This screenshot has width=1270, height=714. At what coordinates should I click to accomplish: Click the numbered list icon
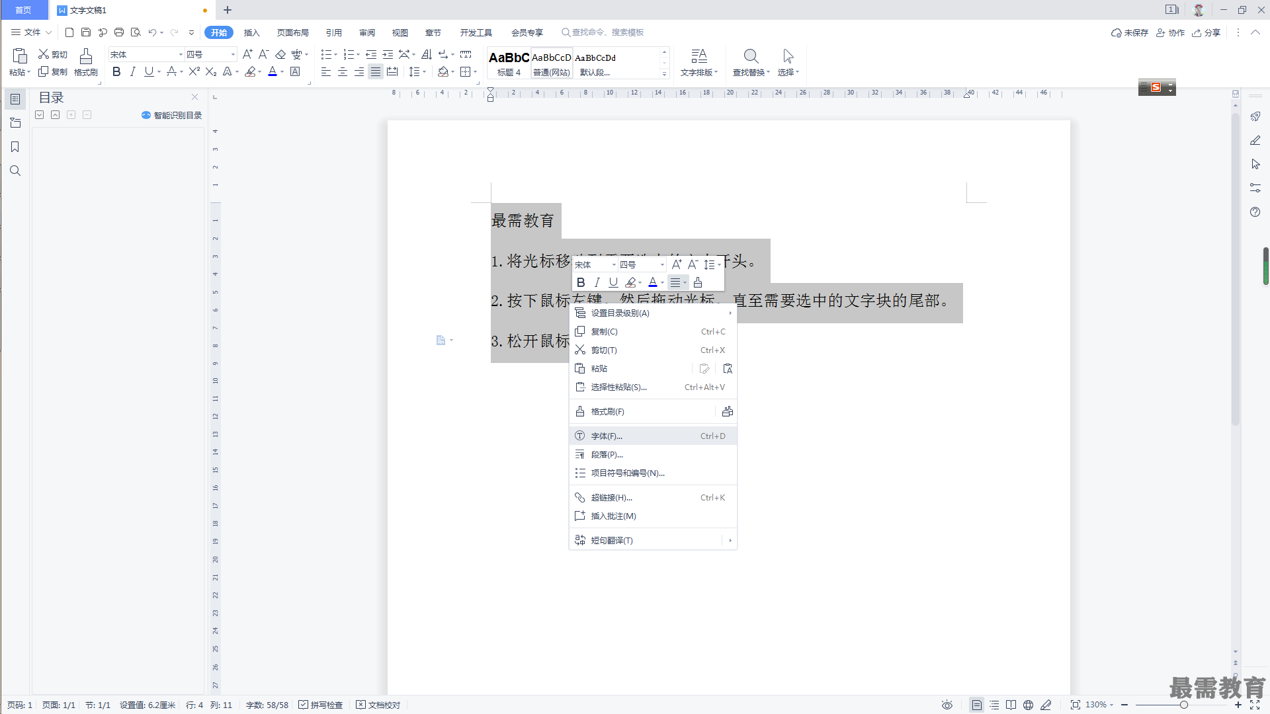349,54
